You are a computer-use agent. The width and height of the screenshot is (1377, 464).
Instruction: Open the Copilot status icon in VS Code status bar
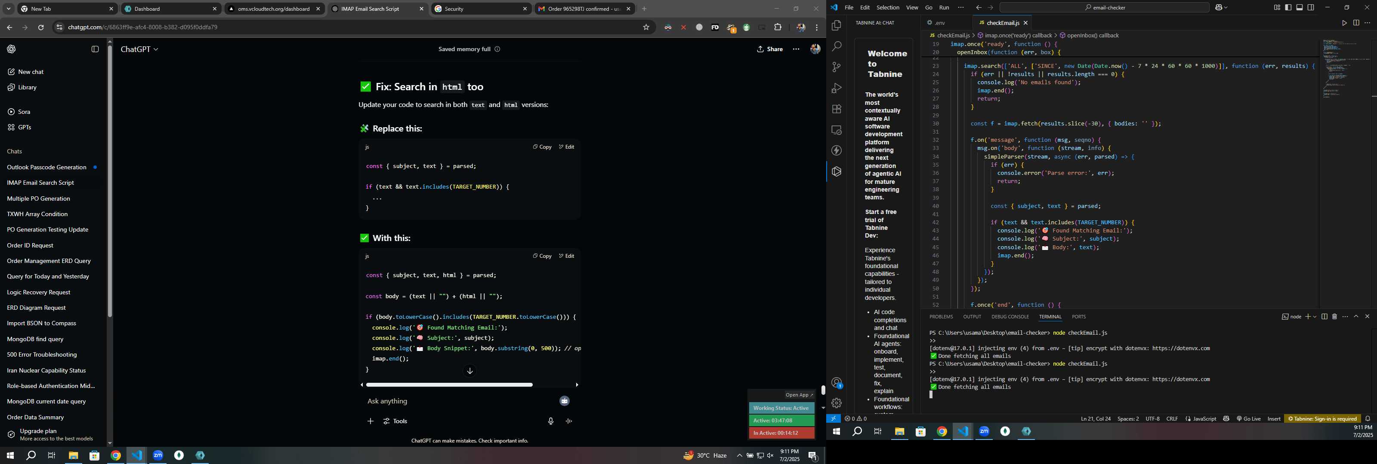pyautogui.click(x=1226, y=418)
